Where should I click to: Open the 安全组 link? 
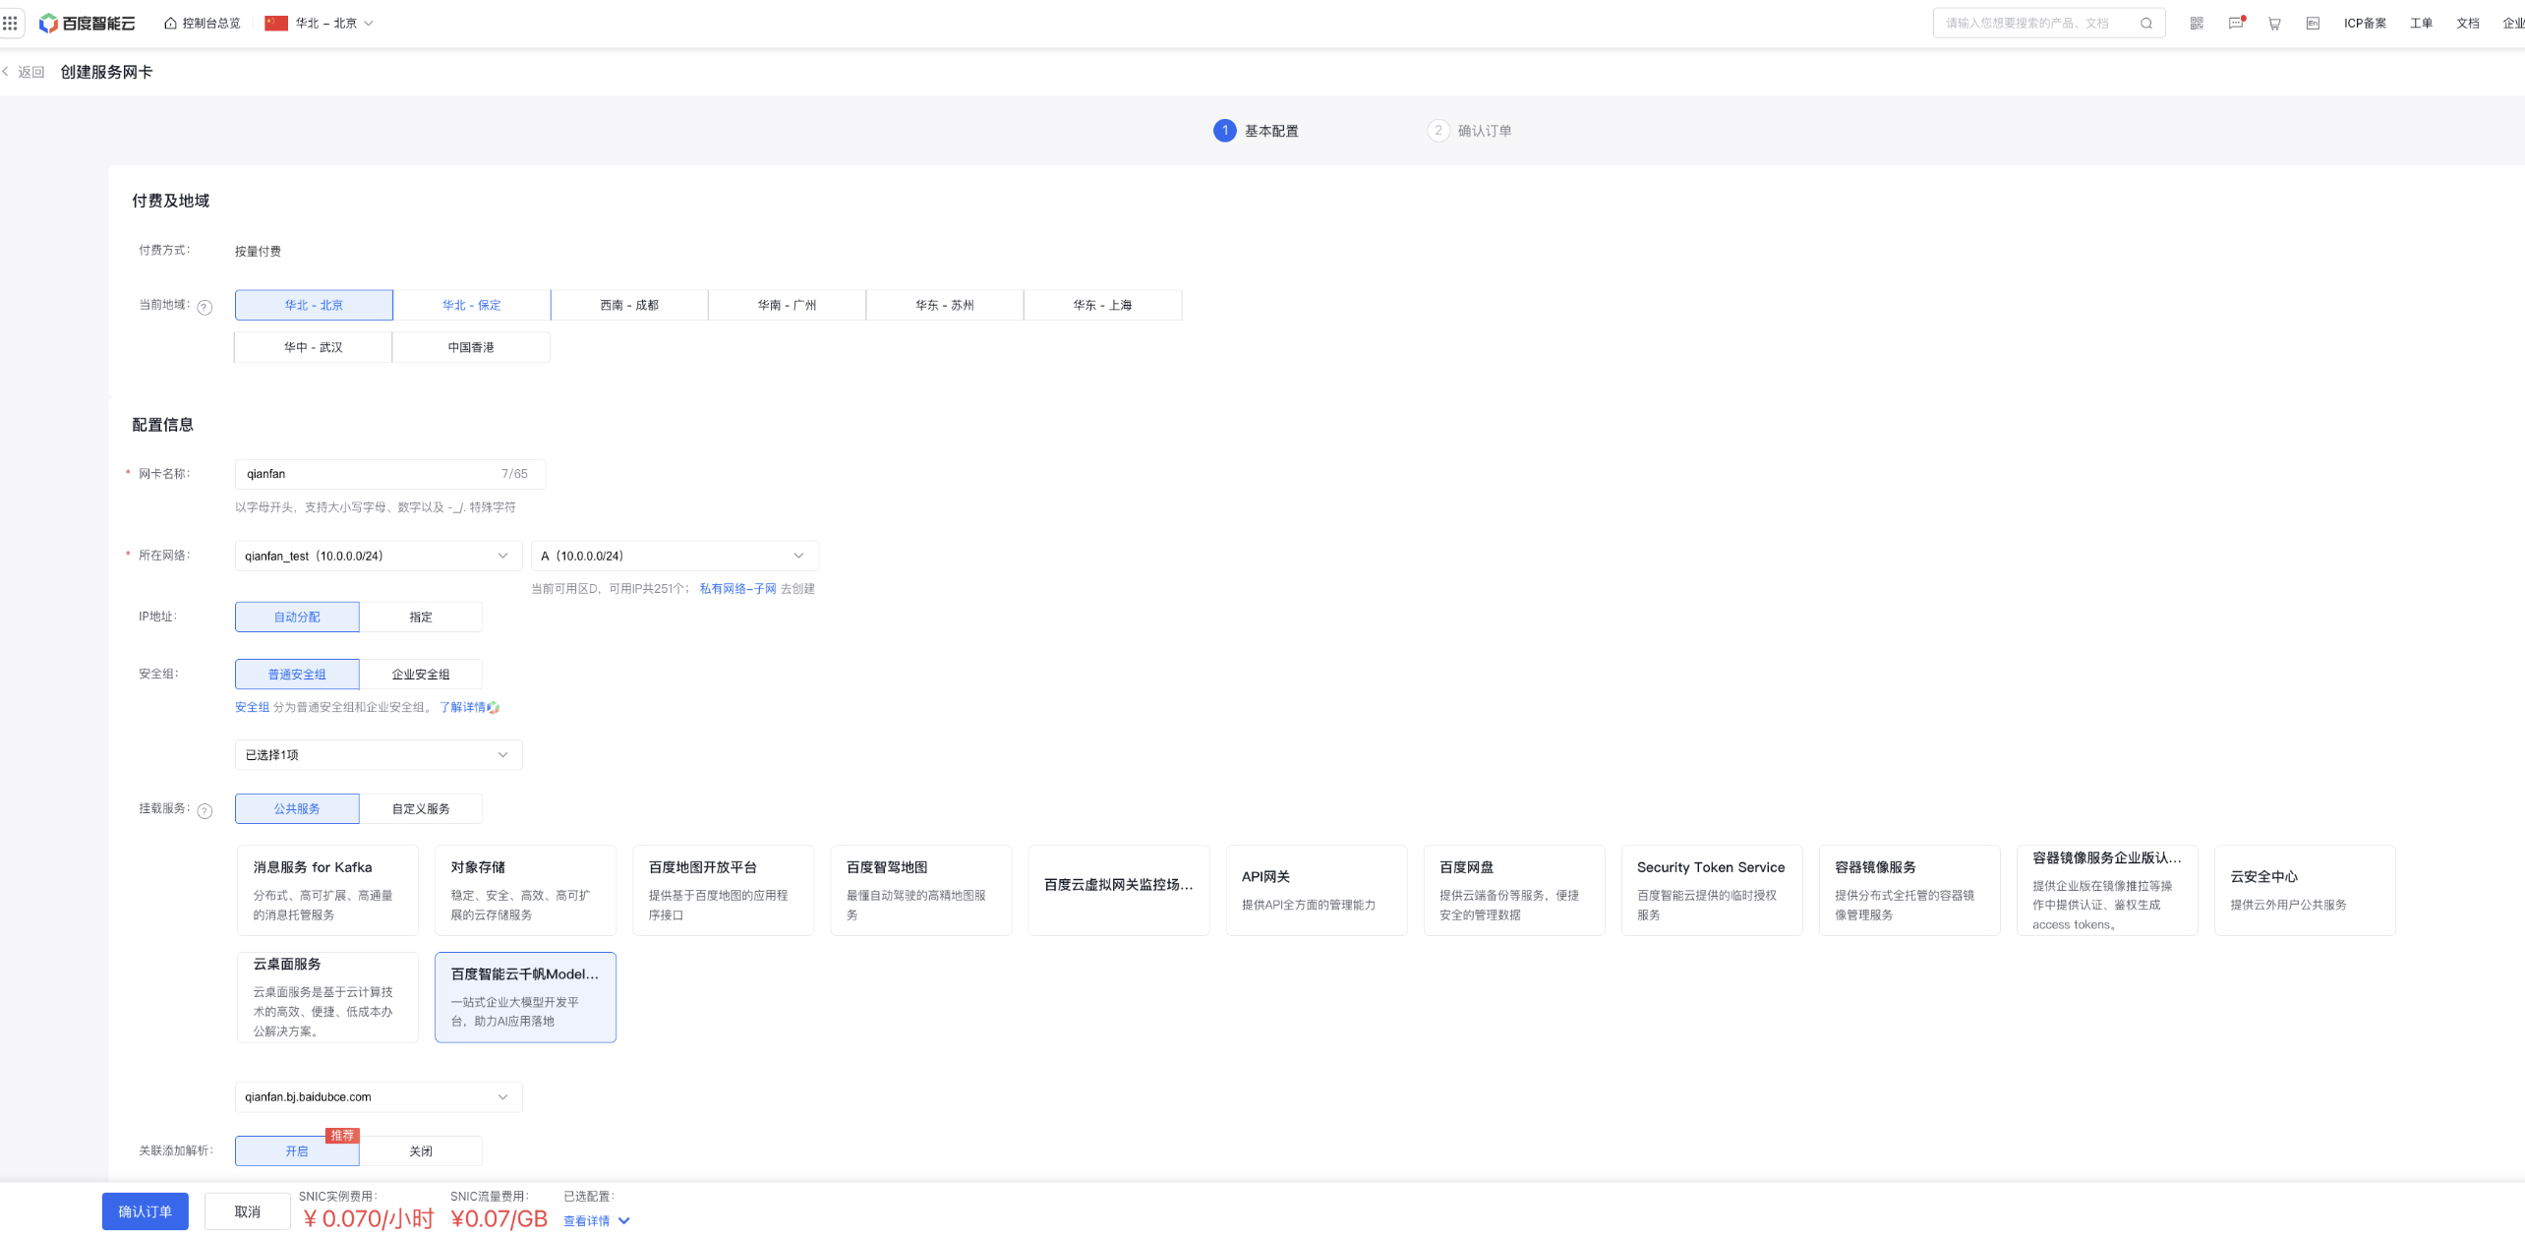point(252,707)
